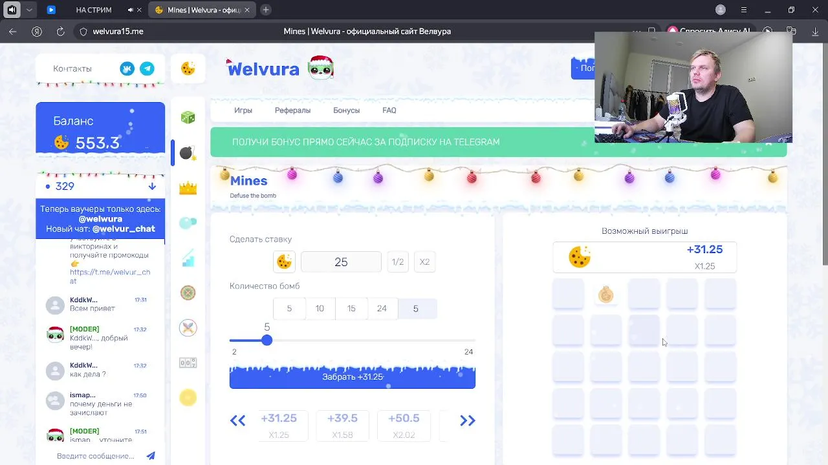The height and width of the screenshot is (465, 828).
Task: Show next multipliers with right arrows
Action: pos(468,421)
